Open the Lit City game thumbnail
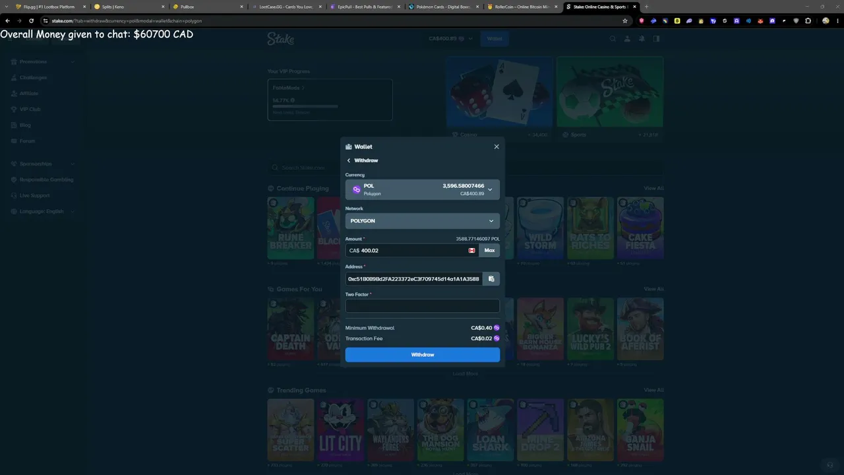 point(341,429)
